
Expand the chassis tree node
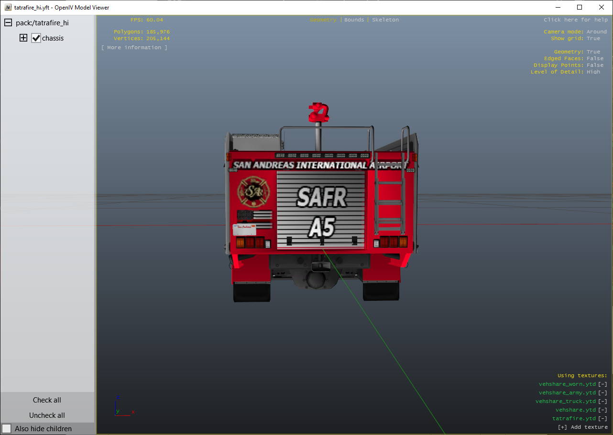click(x=23, y=38)
